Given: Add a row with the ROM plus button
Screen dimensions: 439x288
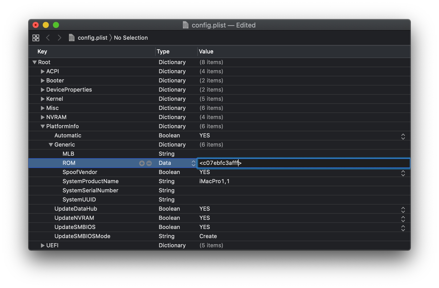Looking at the screenshot, I should (142, 163).
